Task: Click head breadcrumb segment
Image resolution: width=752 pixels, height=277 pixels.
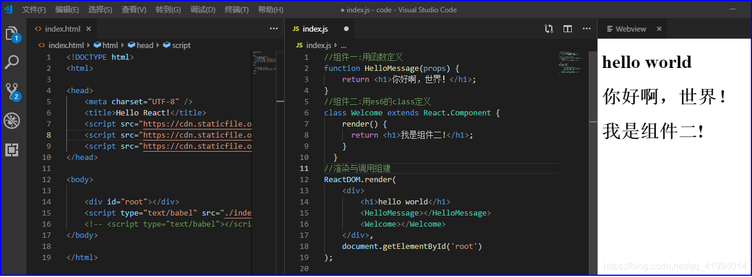Action: click(x=145, y=45)
